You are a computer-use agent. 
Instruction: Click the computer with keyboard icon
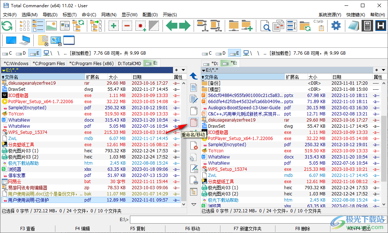pos(25,40)
